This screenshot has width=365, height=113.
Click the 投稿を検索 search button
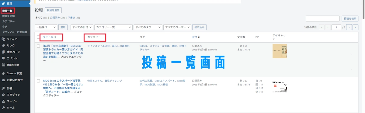[x=350, y=19]
